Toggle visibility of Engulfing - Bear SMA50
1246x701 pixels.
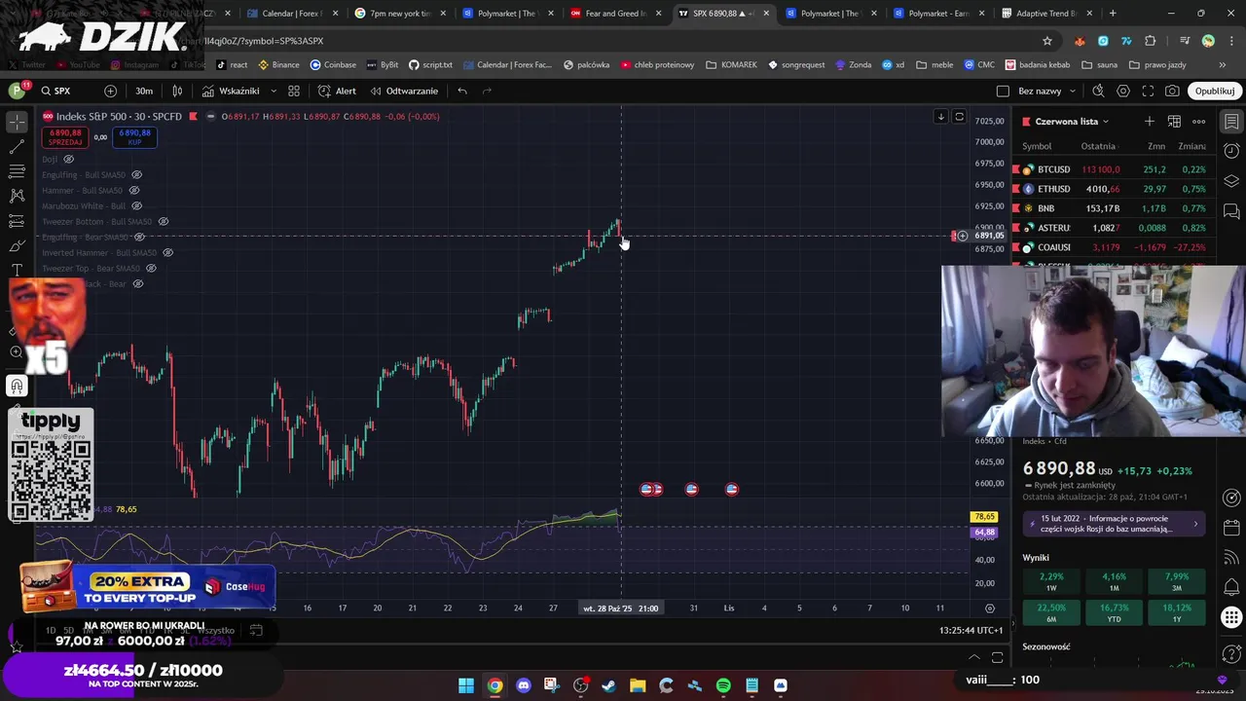point(139,237)
